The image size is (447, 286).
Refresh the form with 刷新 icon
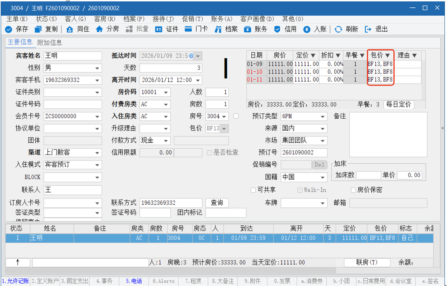[x=338, y=29]
